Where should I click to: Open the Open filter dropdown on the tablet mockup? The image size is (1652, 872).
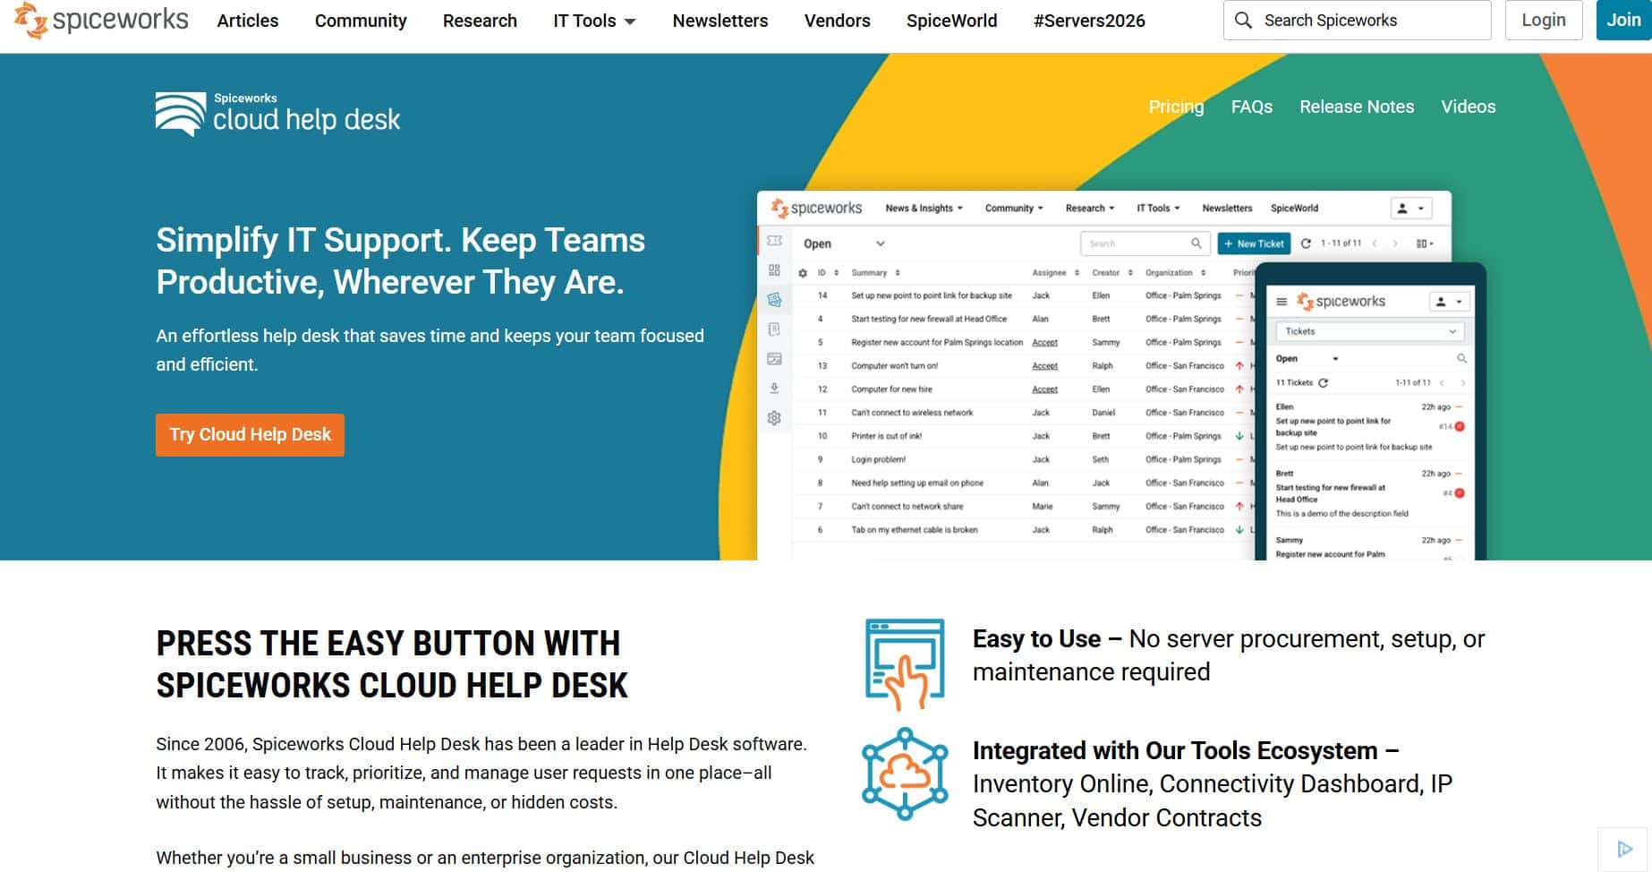1307,358
